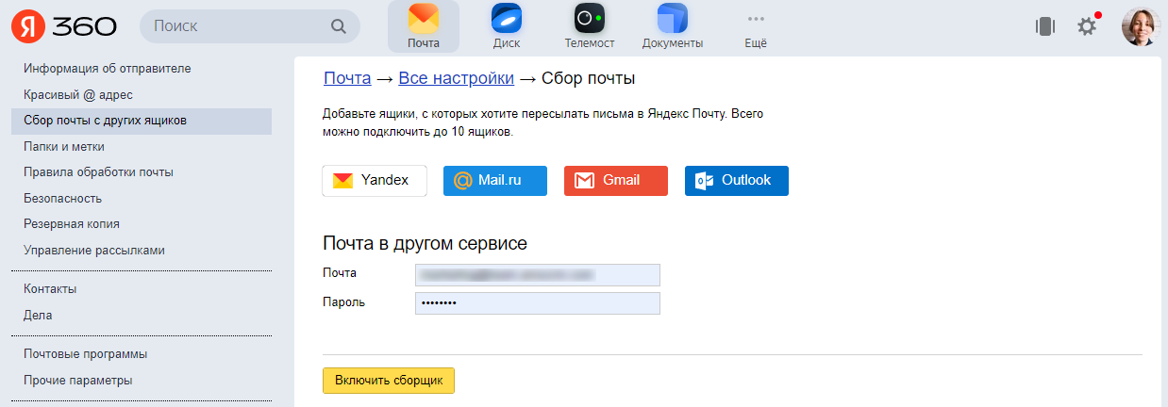Open the Диск app icon

(507, 26)
